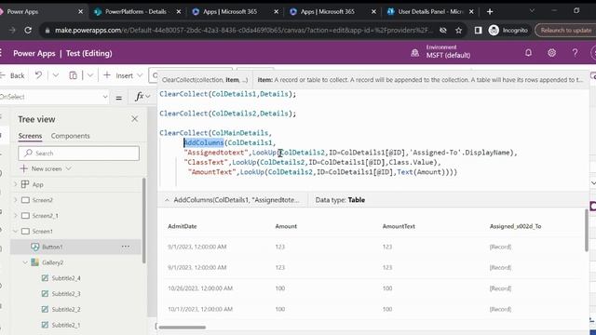Viewport: 596px width, 335px height.
Task: Click the result table horizontal scrollbar
Action: pyautogui.click(x=183, y=327)
